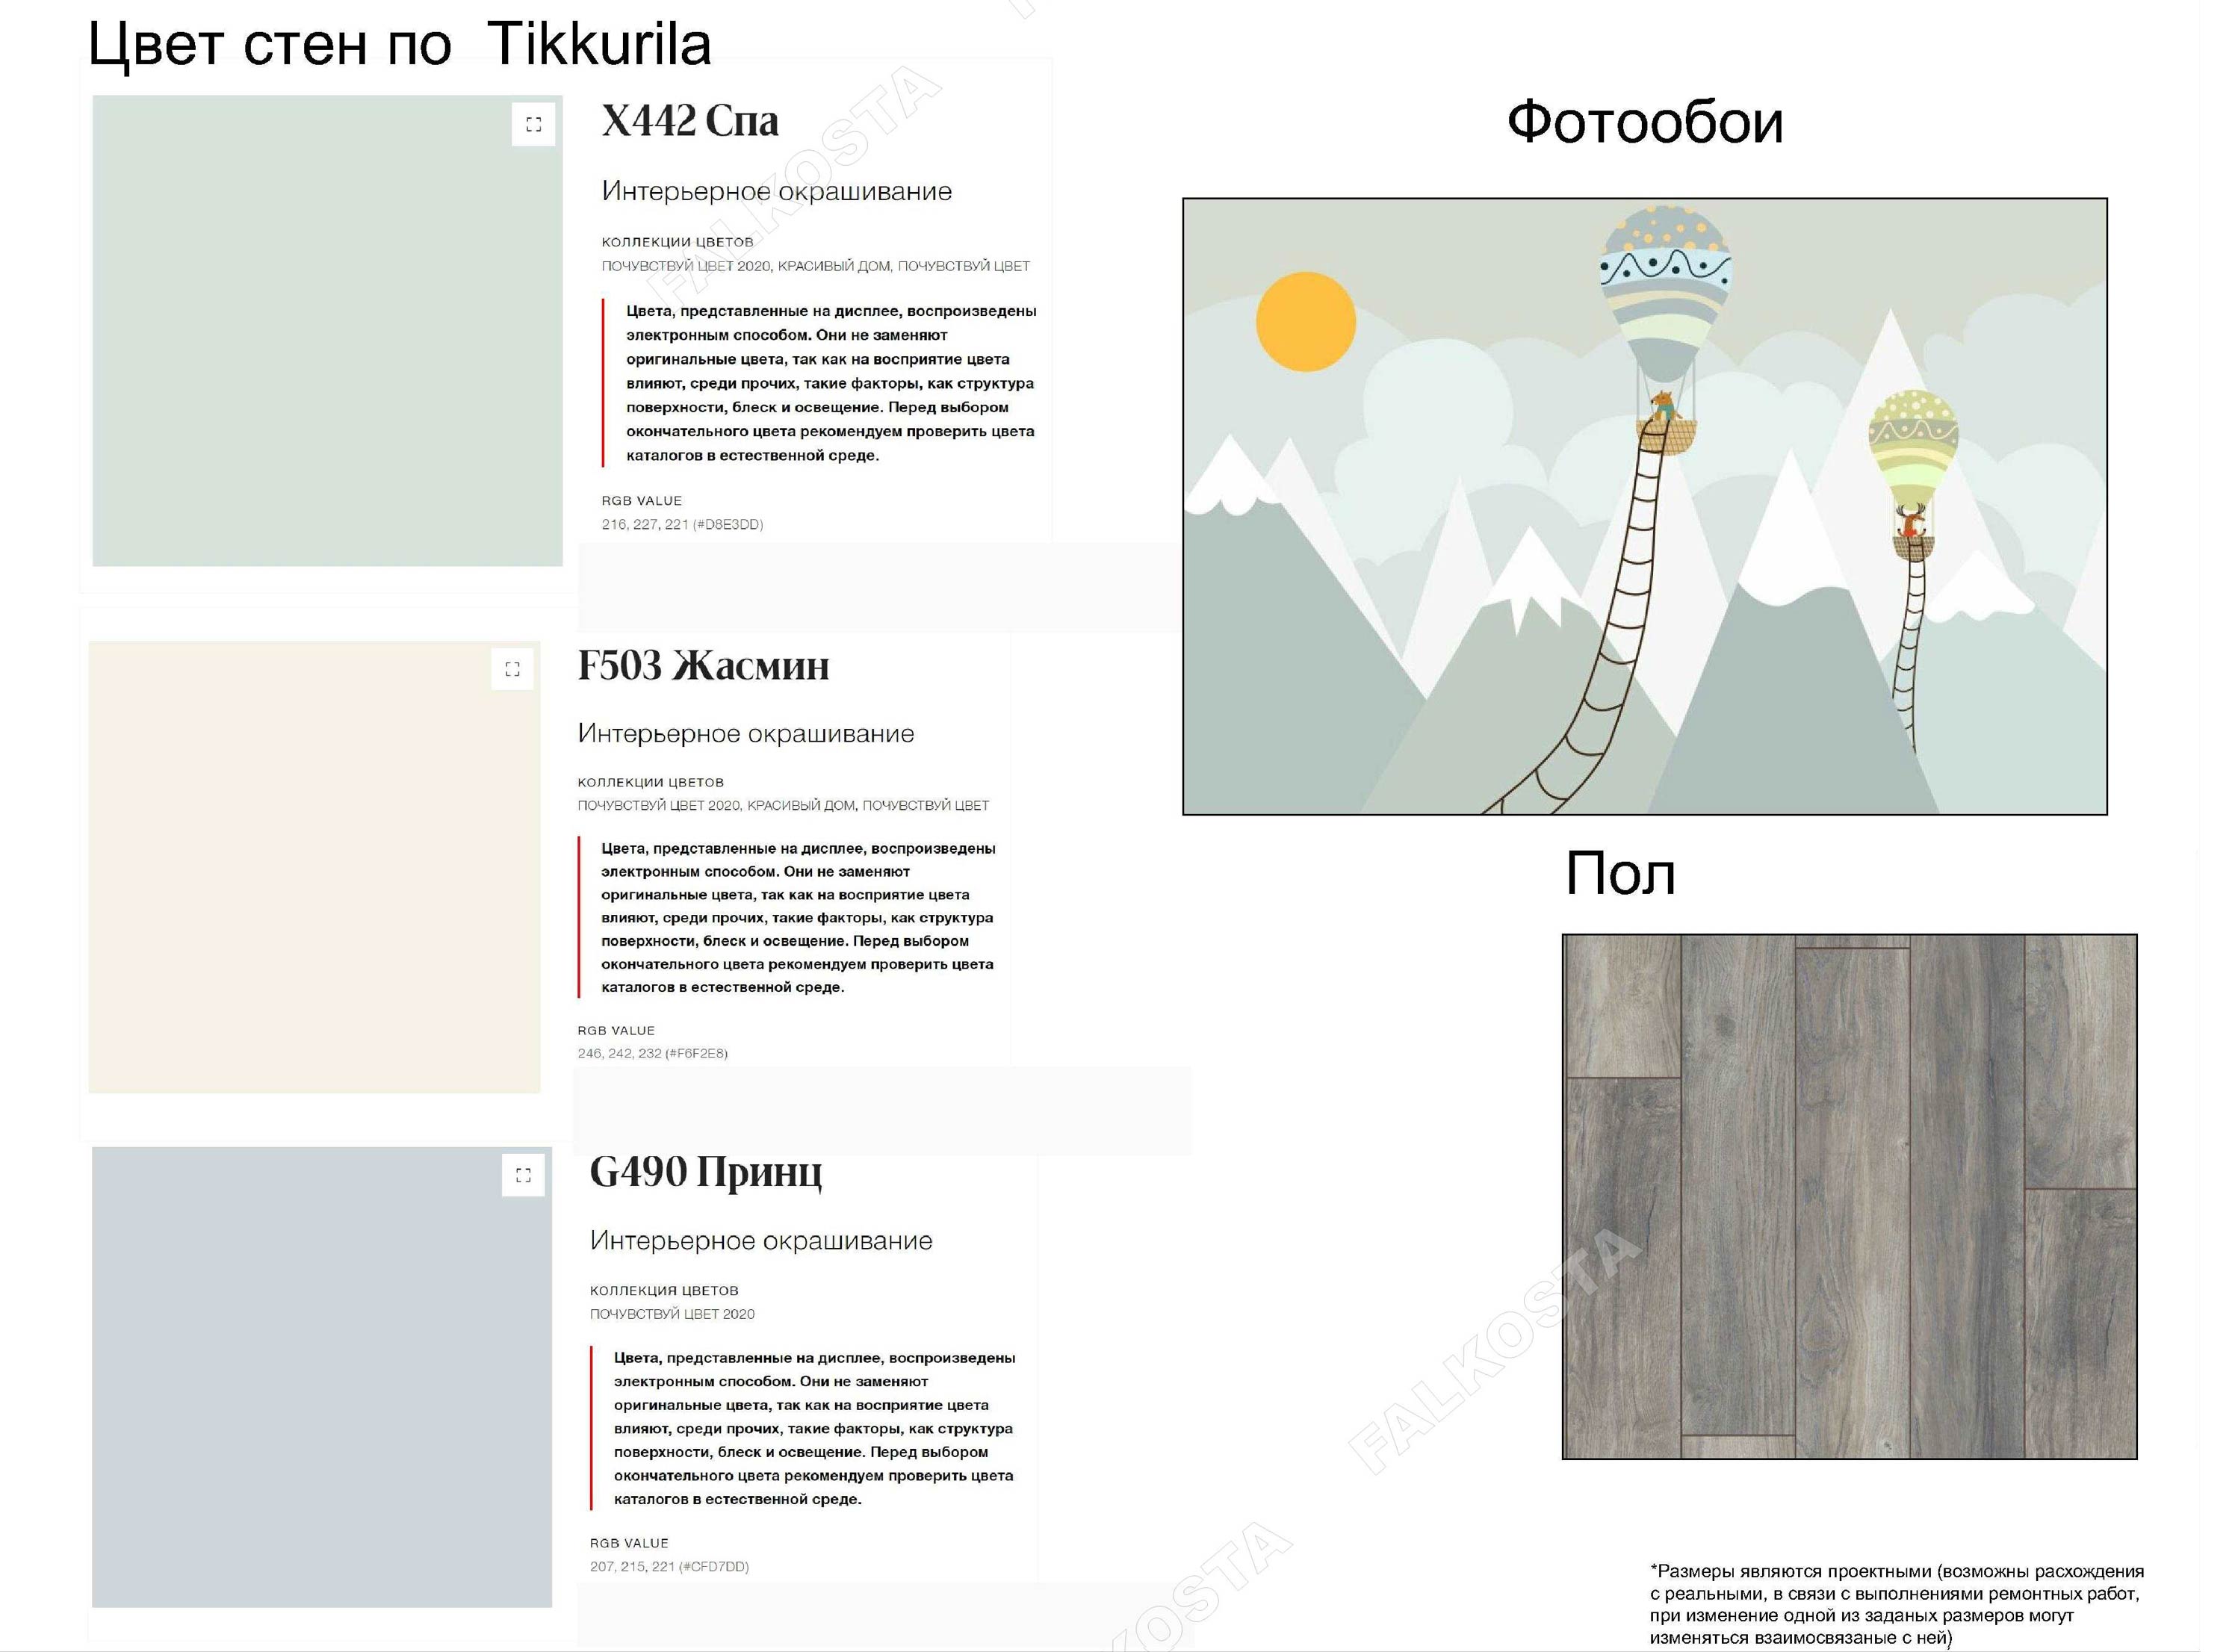Click collections line under F503 Жасмин
This screenshot has height=1652, width=2235.
click(x=783, y=805)
